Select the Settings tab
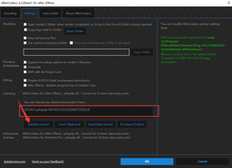The width and height of the screenshot is (232, 168). click(x=30, y=13)
